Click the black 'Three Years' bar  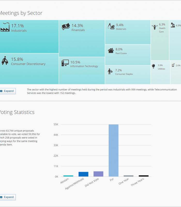[x=144, y=176]
